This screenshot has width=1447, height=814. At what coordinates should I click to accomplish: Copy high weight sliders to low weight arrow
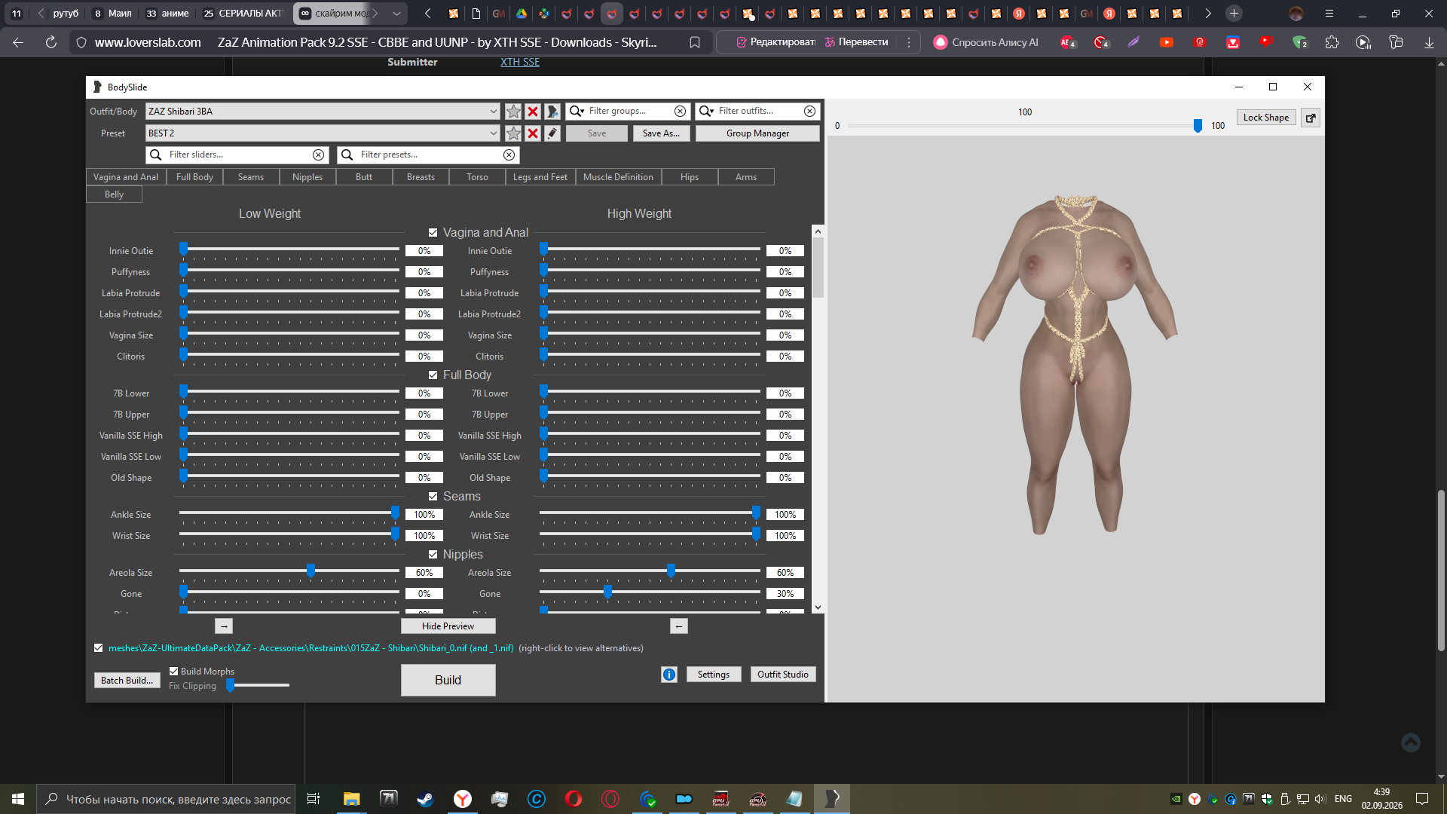click(679, 626)
